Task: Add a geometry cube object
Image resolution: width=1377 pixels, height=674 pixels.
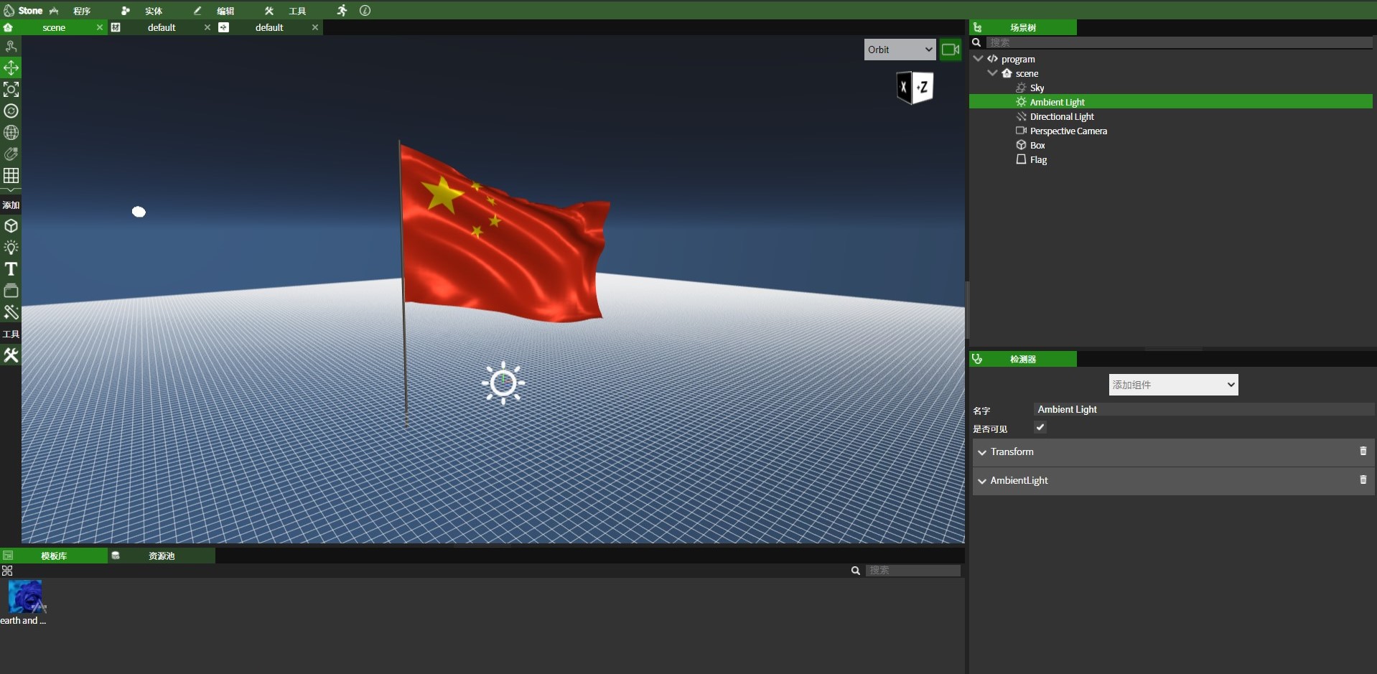Action: [x=11, y=226]
